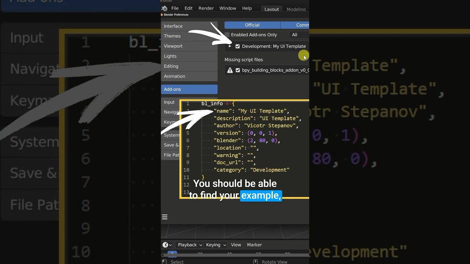Open the Keying dropdown in timeline
Viewport: 470px width, 264px height.
coord(216,245)
